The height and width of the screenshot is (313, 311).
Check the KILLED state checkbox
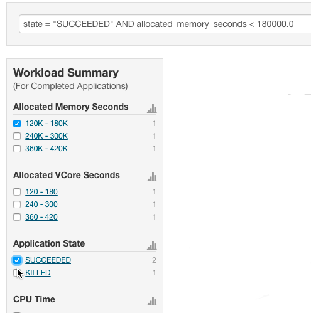[16, 273]
